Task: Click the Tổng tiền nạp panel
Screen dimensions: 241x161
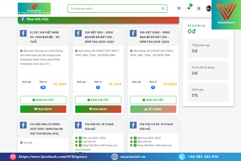Action: pos(208,48)
